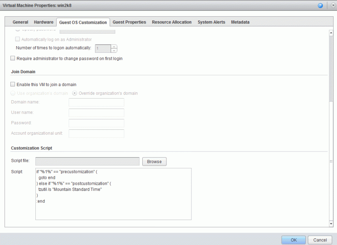Increase the auto logon count stepper
337x245 pixels.
114,46
